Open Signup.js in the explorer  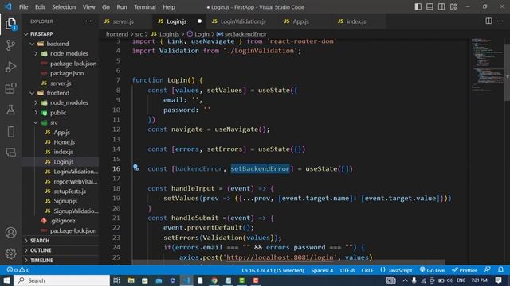(x=61, y=201)
